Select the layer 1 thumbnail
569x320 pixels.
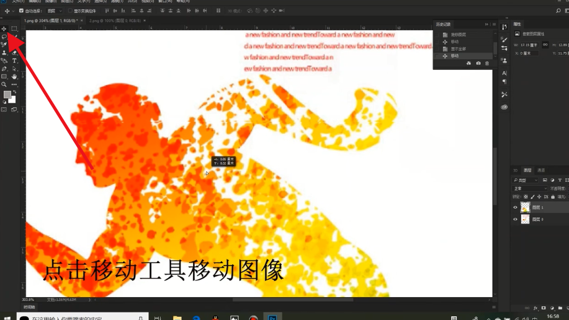point(525,207)
